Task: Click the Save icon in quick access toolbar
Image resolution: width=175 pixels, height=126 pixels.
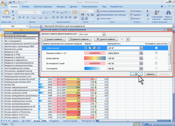Action: 10,2
